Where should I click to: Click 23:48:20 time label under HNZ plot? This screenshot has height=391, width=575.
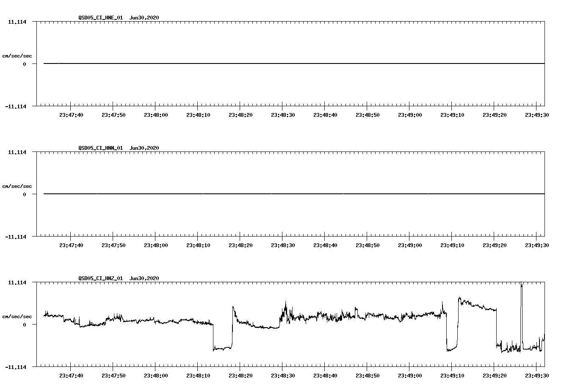coord(241,375)
